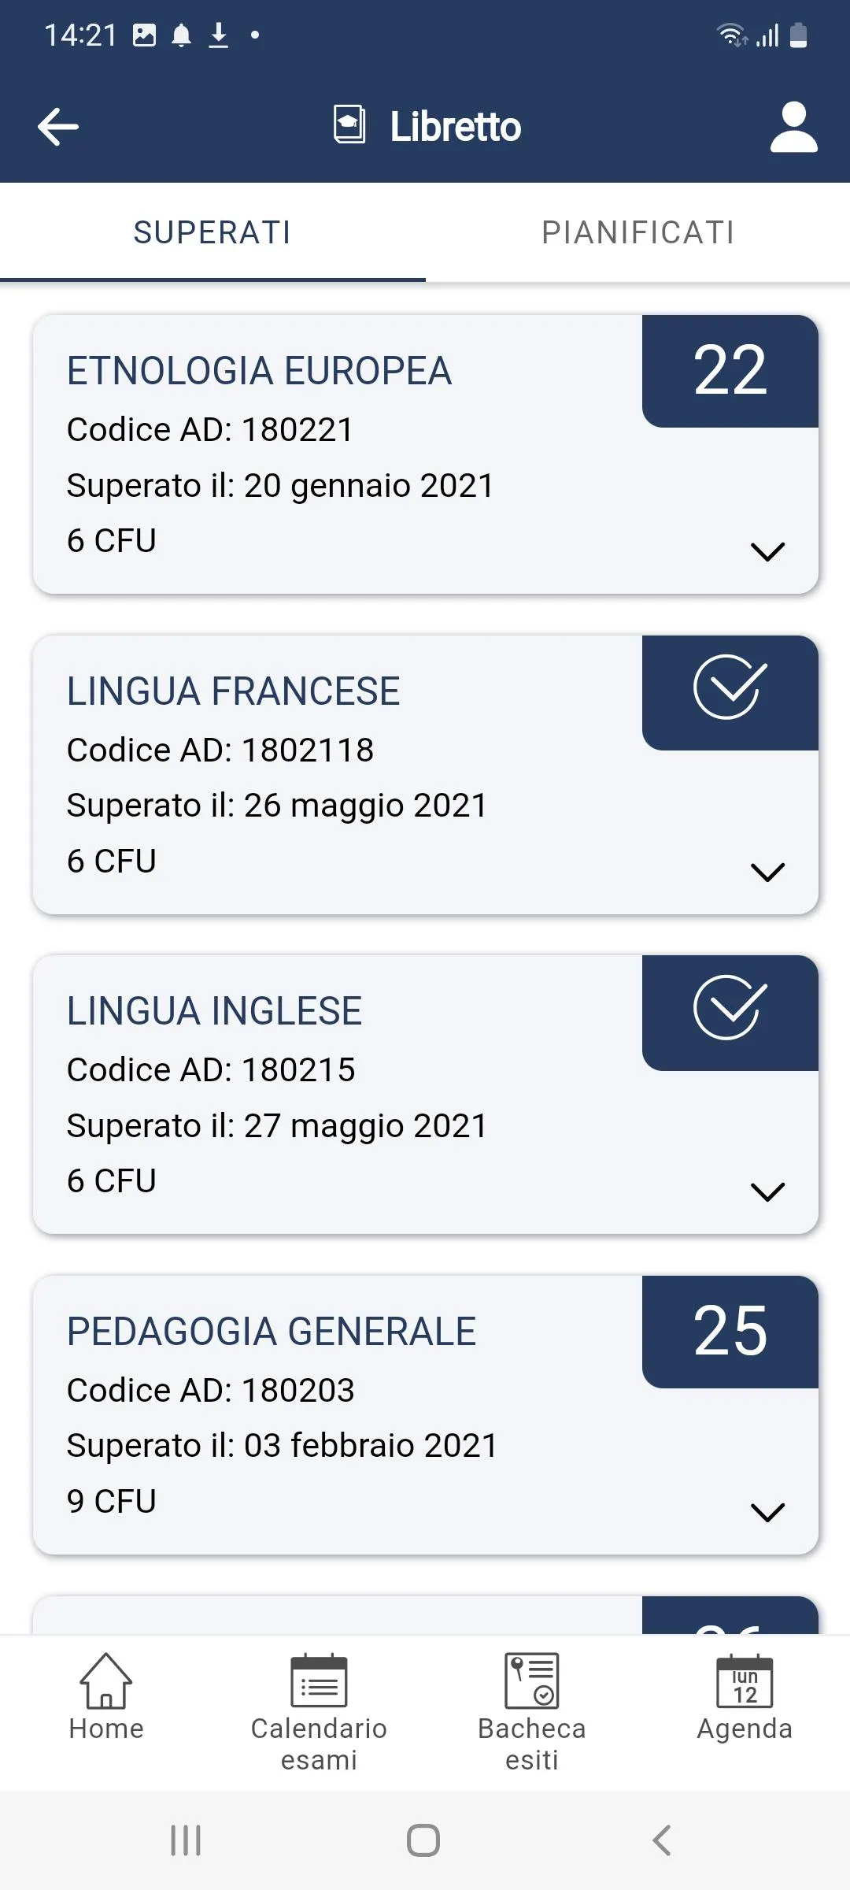The height and width of the screenshot is (1890, 850).
Task: Tap the grade 22 badge
Action: [x=730, y=371]
